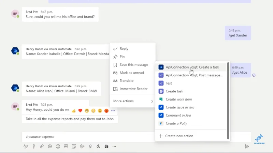Image resolution: width=273 pixels, height=153 pixels.
Task: Expand the More actions submenu
Action: click(132, 101)
